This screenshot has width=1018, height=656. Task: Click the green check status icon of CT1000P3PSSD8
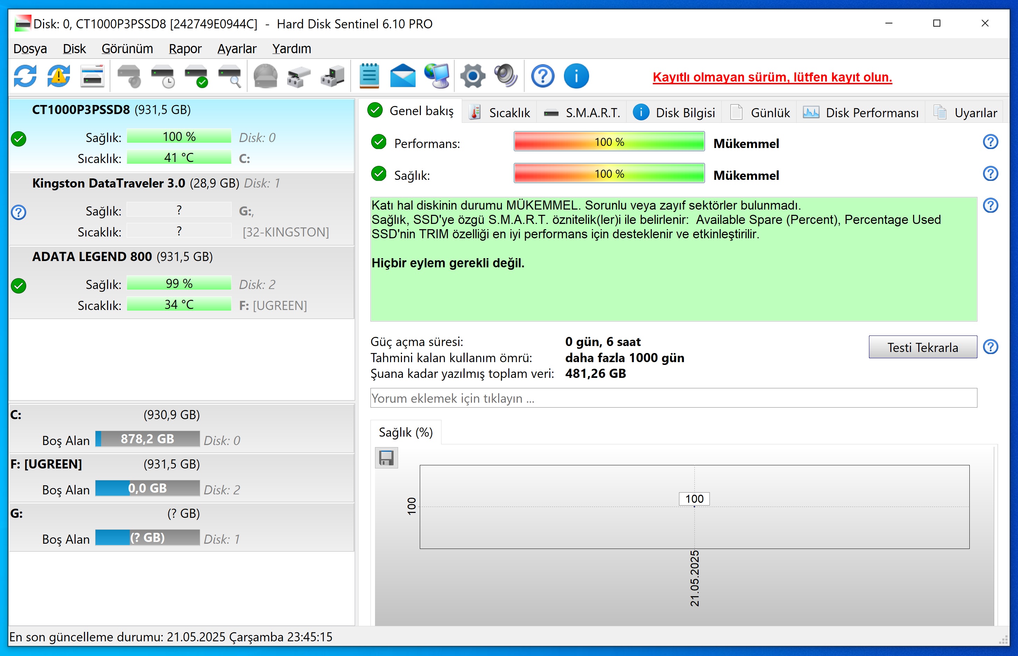tap(19, 139)
